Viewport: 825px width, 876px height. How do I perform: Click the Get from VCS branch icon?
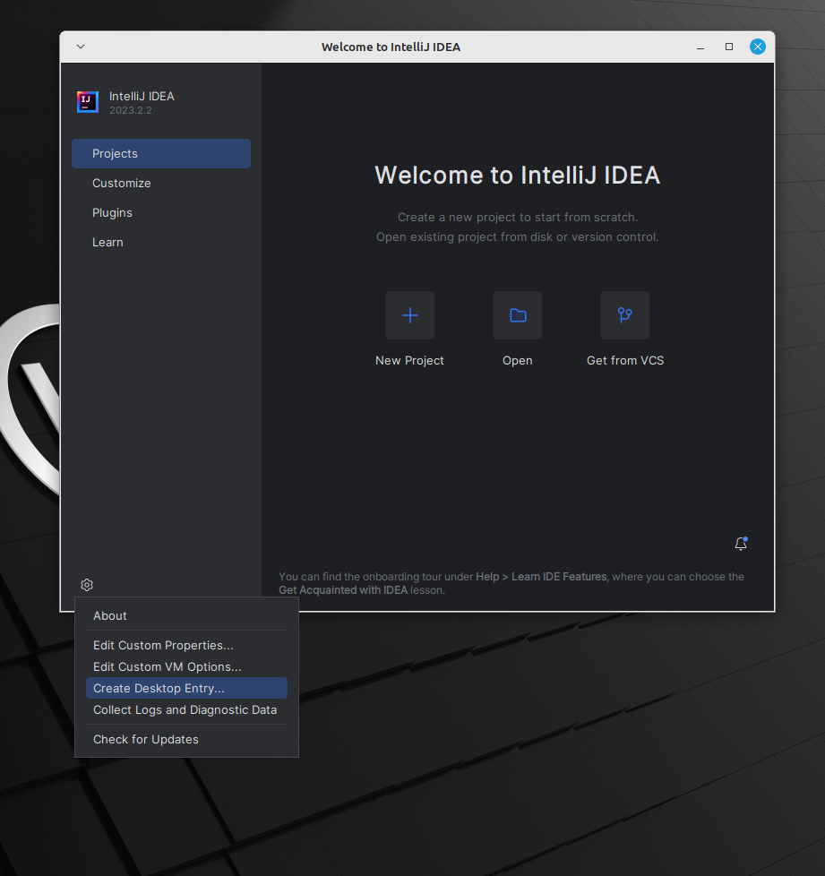coord(624,315)
